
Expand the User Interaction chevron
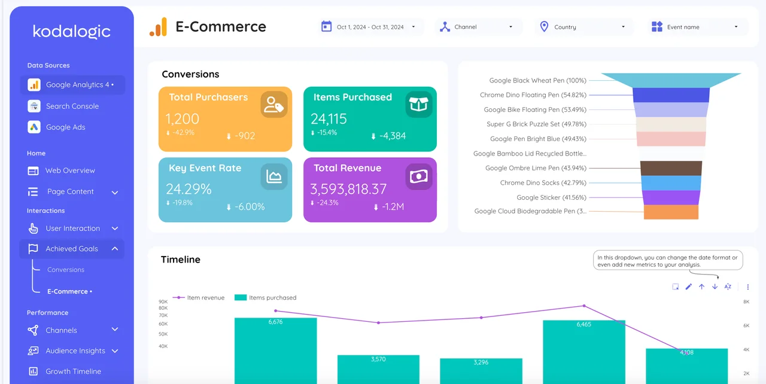point(115,228)
